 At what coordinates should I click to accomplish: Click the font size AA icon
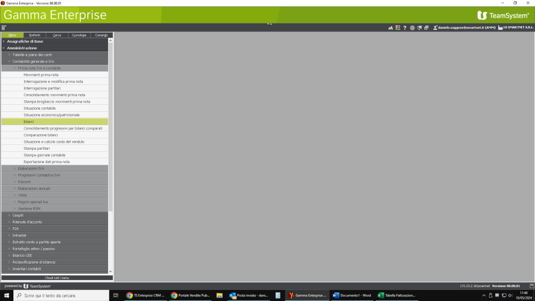[x=391, y=28]
